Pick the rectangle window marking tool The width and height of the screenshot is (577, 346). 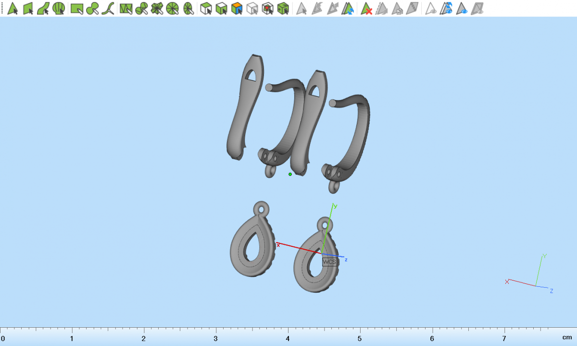77,8
